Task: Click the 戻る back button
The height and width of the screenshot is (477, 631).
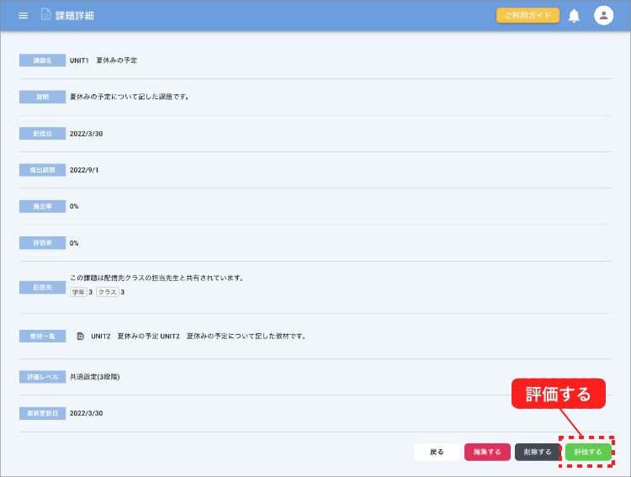Action: [437, 452]
